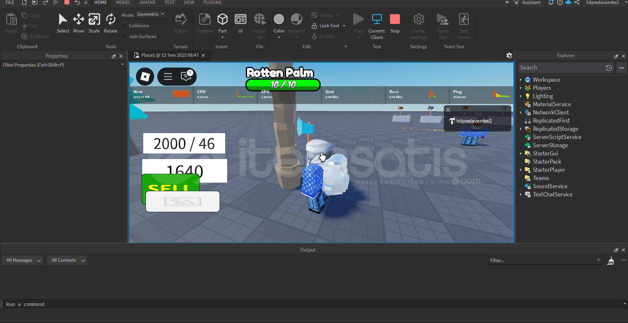Click the Stop test button

pyautogui.click(x=395, y=23)
